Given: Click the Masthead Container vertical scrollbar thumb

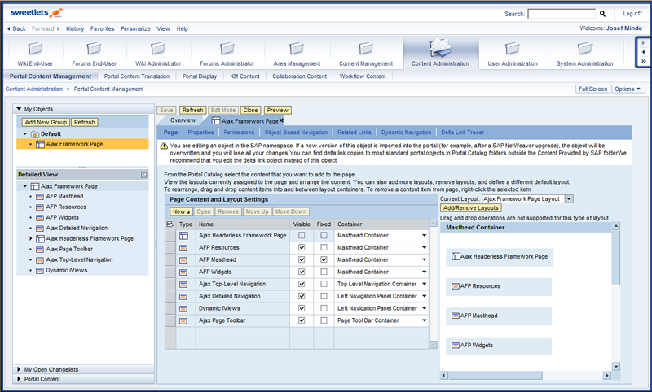Looking at the screenshot, I should click(x=616, y=257).
